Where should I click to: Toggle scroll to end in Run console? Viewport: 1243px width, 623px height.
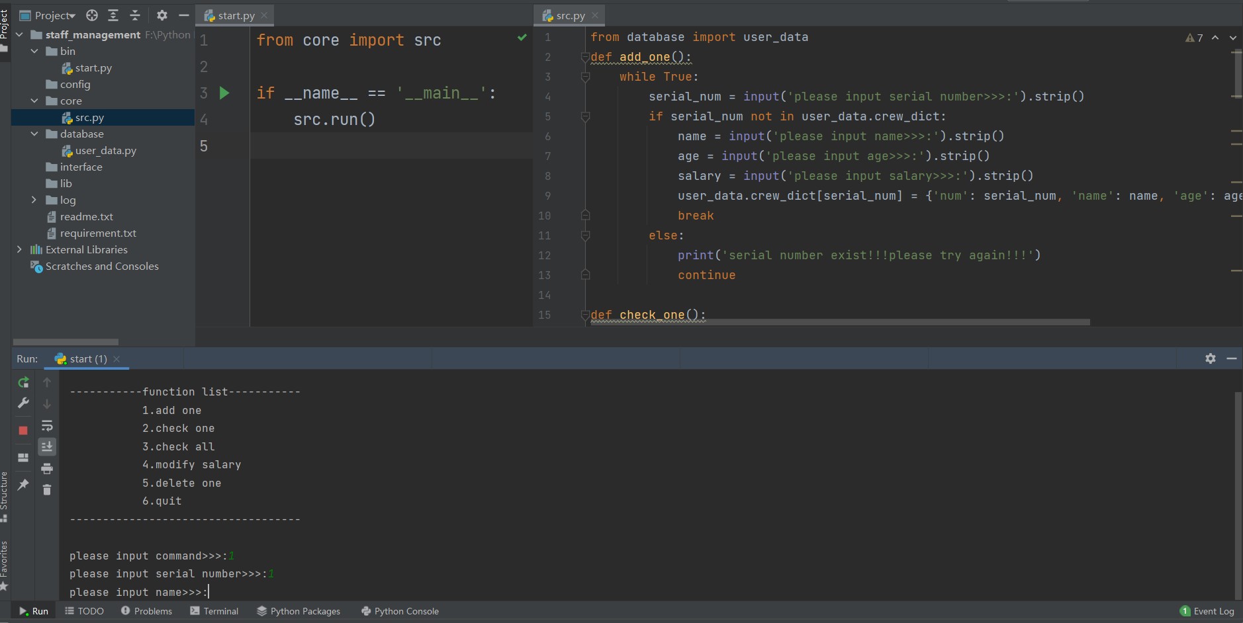[x=47, y=447]
